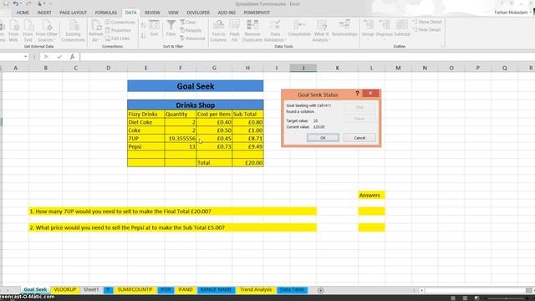The image size is (535, 301).
Task: Open the REVIEW ribbon tab
Action: [152, 13]
